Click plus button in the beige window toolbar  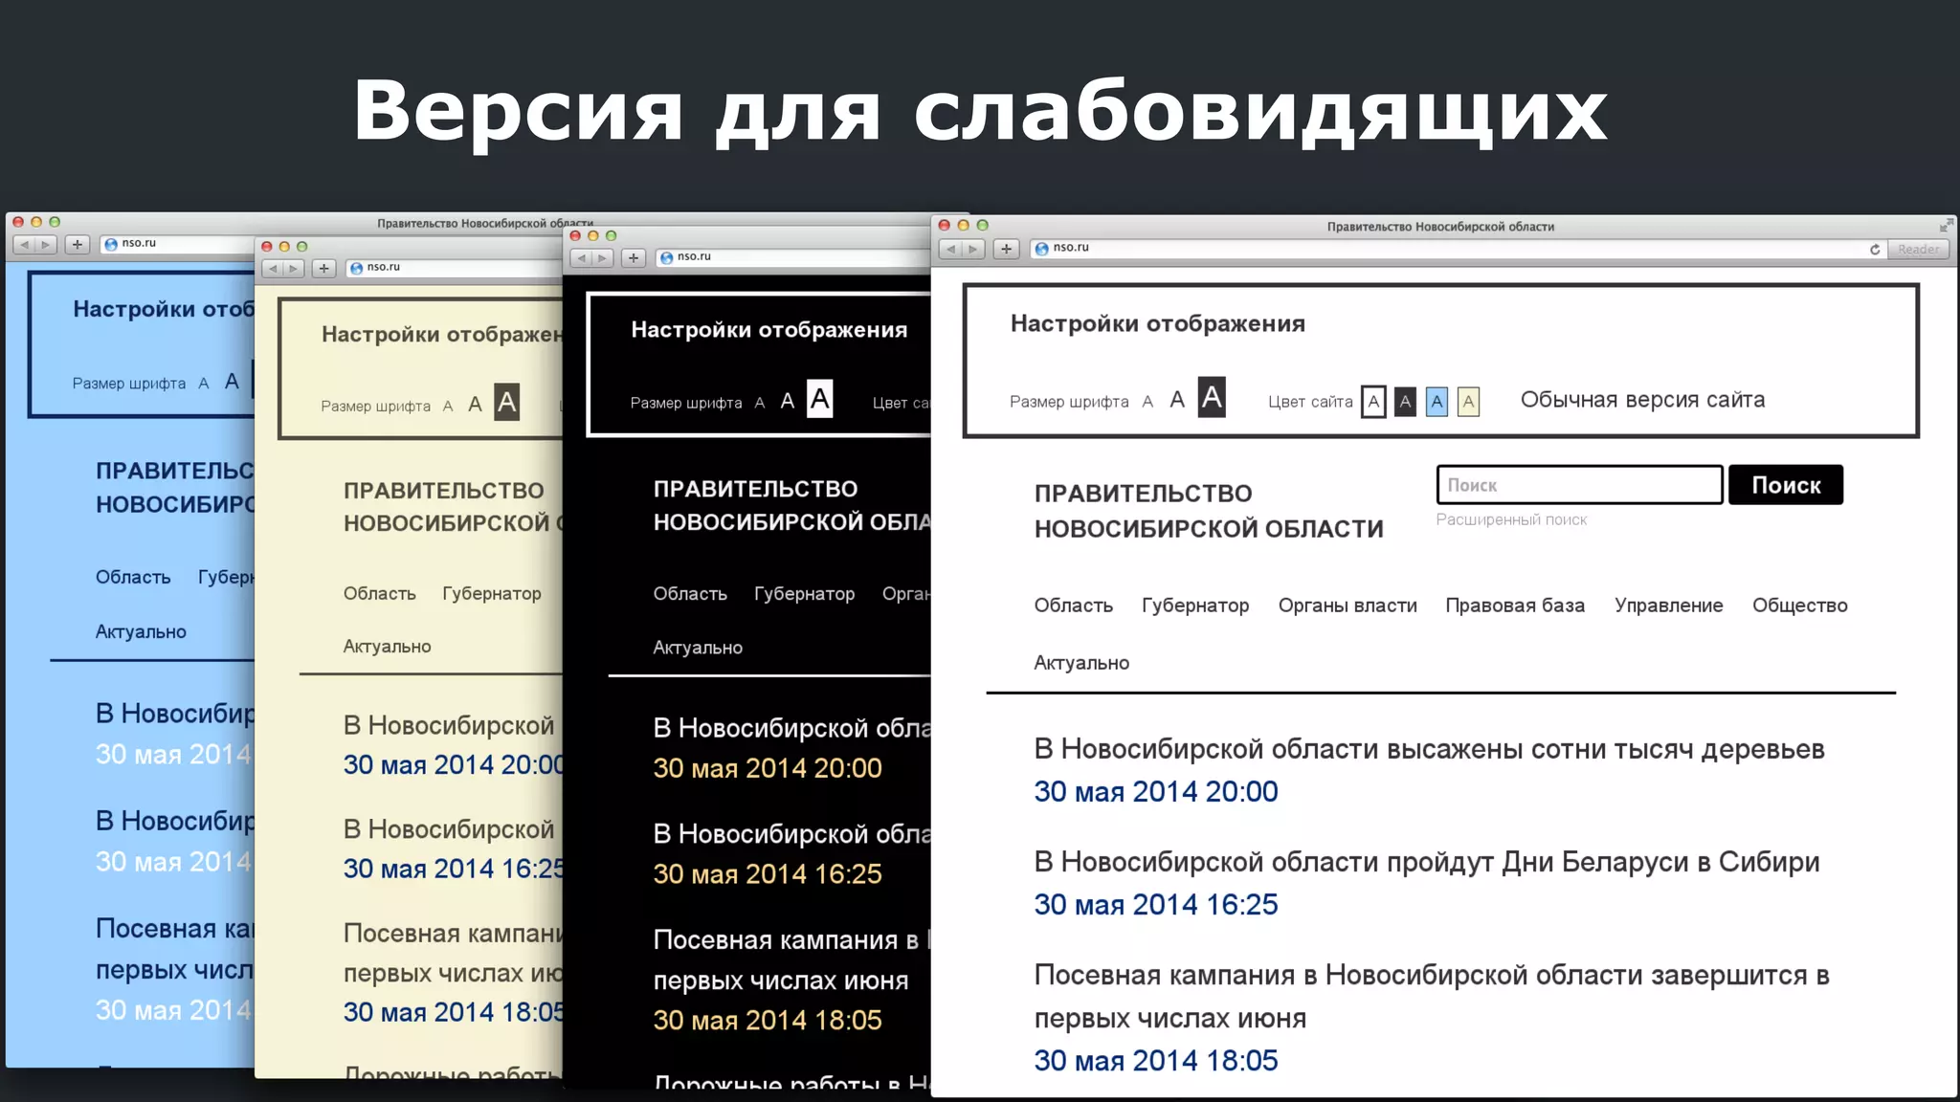point(324,269)
